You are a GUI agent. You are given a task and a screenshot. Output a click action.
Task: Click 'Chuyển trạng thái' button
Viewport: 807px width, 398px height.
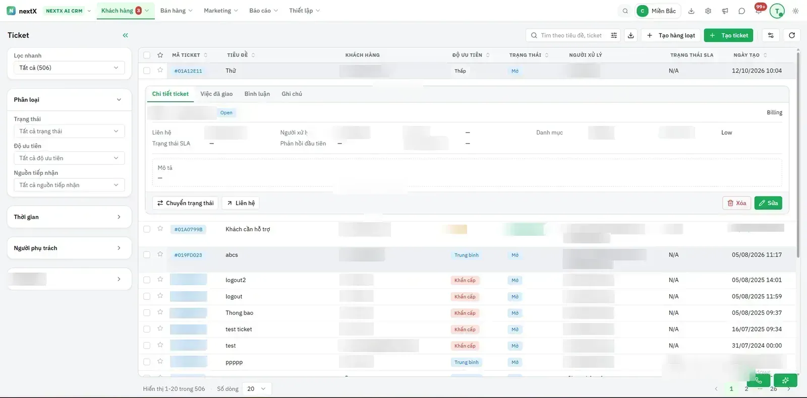pos(185,203)
